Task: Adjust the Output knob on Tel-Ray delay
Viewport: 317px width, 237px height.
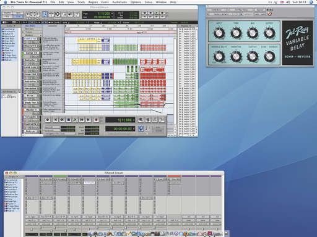Action: (x=269, y=33)
